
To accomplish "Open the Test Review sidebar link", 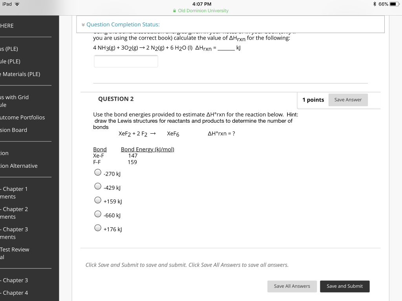I will coord(15,249).
